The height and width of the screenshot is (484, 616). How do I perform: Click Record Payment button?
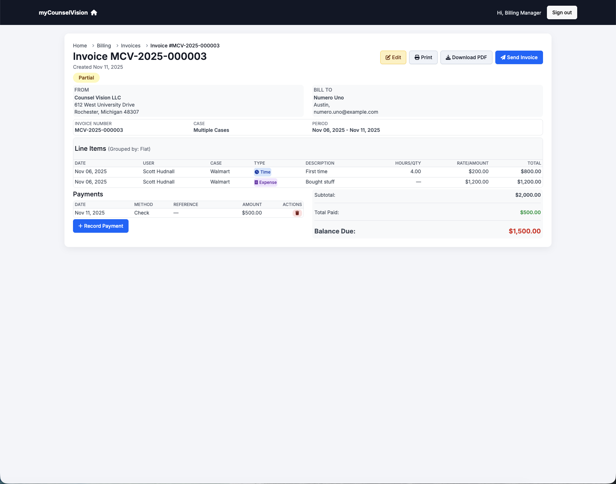[101, 226]
